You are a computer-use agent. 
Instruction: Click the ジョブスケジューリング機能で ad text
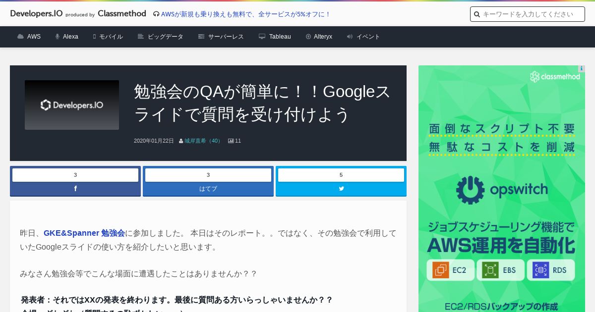(501, 227)
